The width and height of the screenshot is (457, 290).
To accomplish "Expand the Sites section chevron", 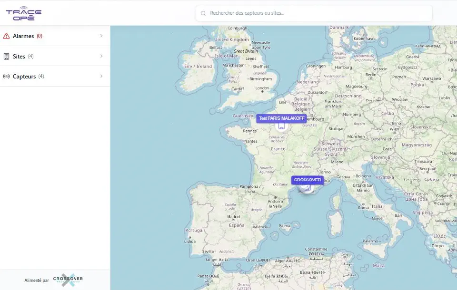I will (x=101, y=57).
